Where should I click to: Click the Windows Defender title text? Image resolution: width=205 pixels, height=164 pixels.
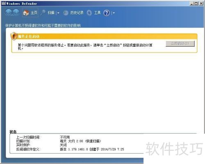pyautogui.click(x=22, y=4)
